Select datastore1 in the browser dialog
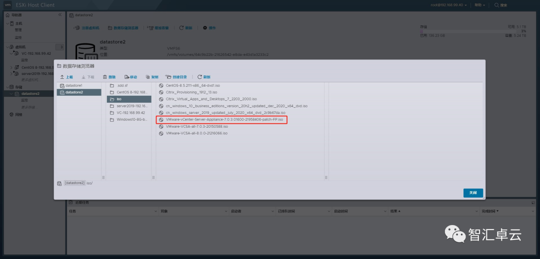Screen dimensions: 540x259 [x=79, y=85]
